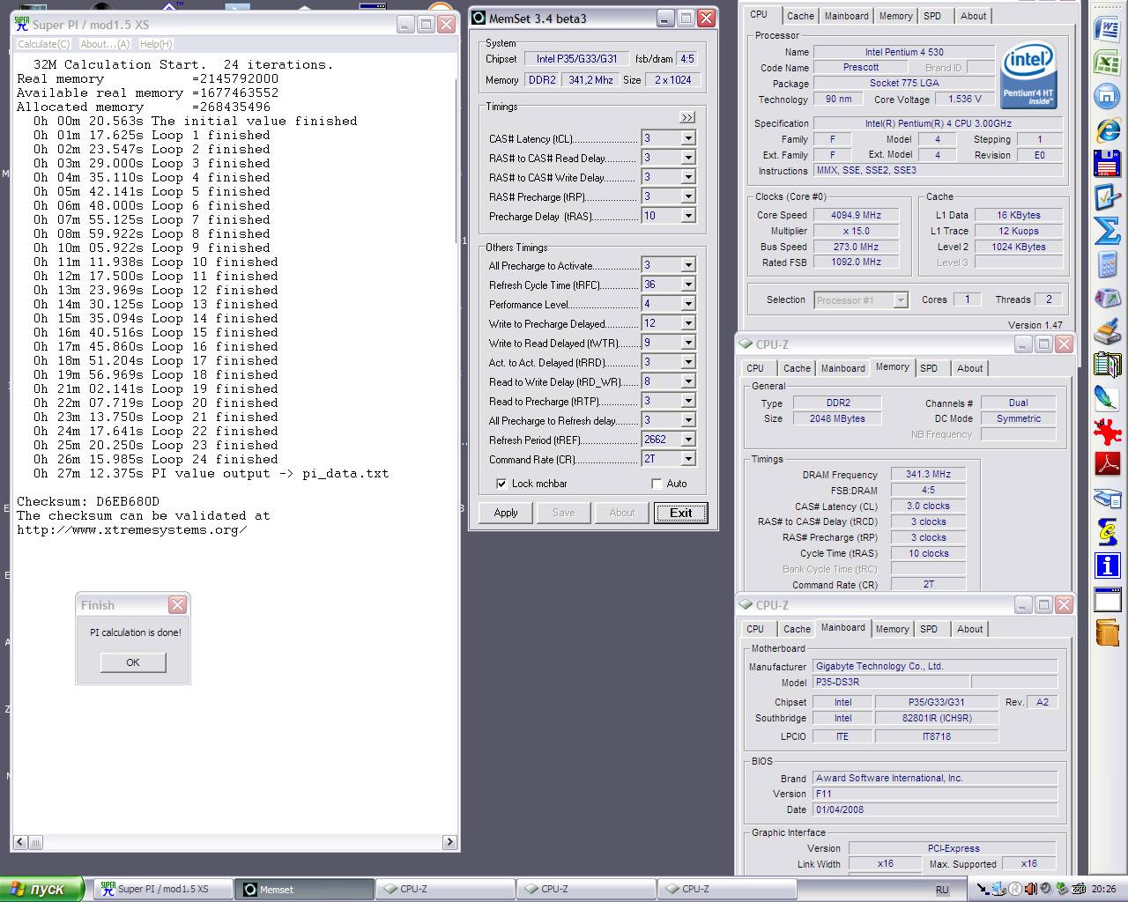Screen dimensions: 1128x902
Task: Click the RU language indicator in the taskbar
Action: pyautogui.click(x=942, y=890)
